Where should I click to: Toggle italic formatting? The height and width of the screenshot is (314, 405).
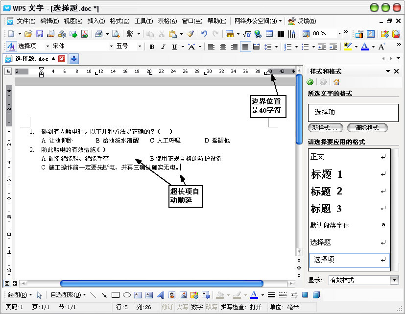point(163,47)
